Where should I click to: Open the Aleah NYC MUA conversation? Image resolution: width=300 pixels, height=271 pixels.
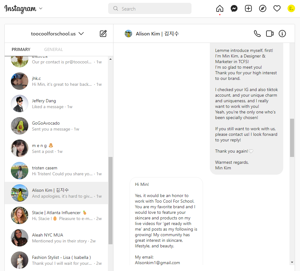57,238
